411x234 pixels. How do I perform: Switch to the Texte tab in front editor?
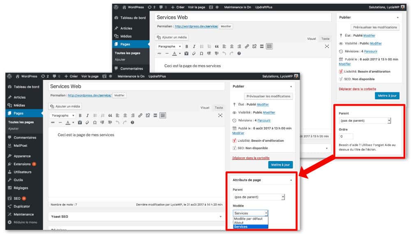pos(218,108)
